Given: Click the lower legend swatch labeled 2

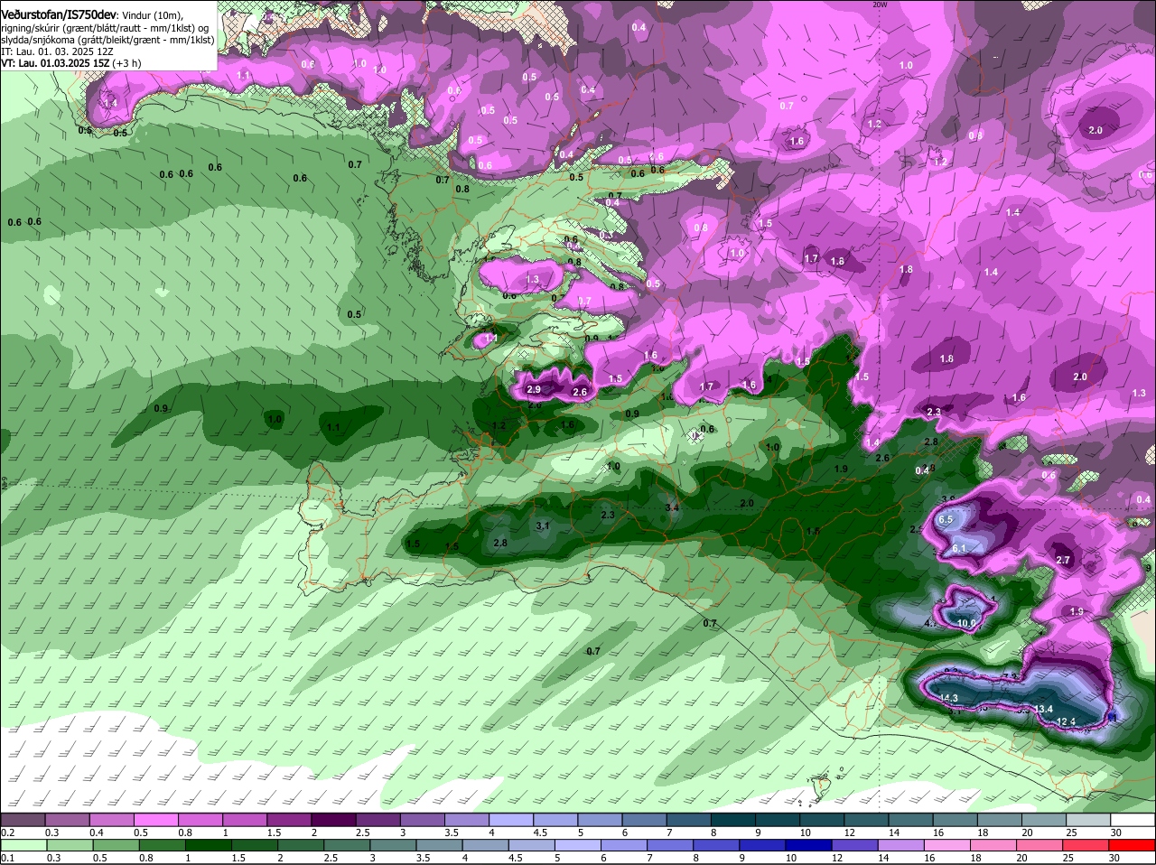Looking at the screenshot, I should click(x=302, y=844).
